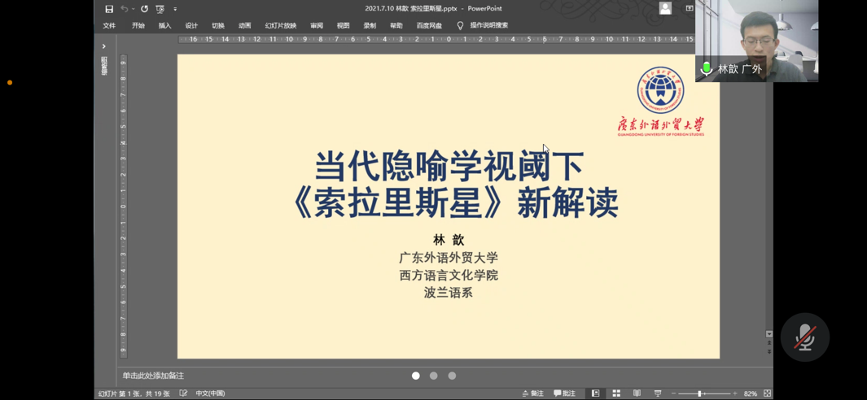Start slideshow from beginning via toolbar icon
The width and height of the screenshot is (867, 400).
point(160,9)
